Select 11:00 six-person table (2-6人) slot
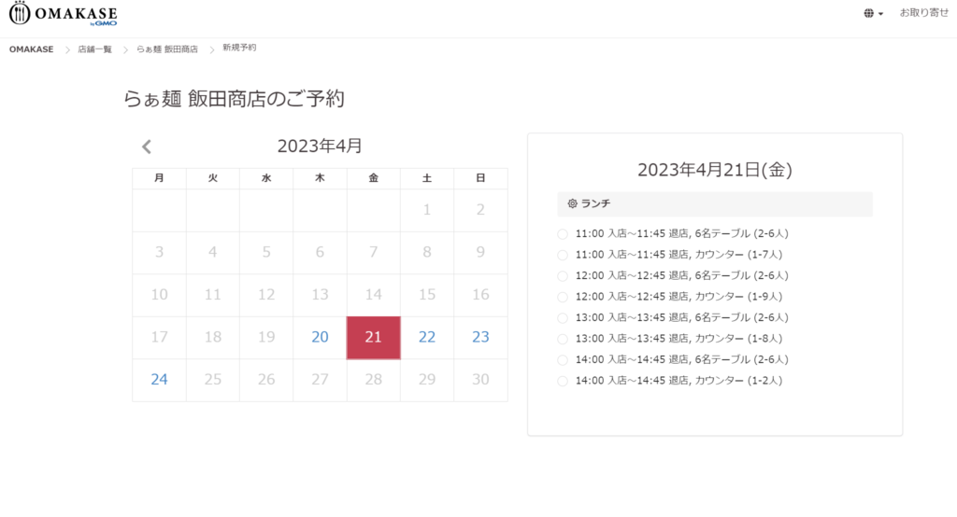The height and width of the screenshot is (517, 957). pyautogui.click(x=563, y=233)
